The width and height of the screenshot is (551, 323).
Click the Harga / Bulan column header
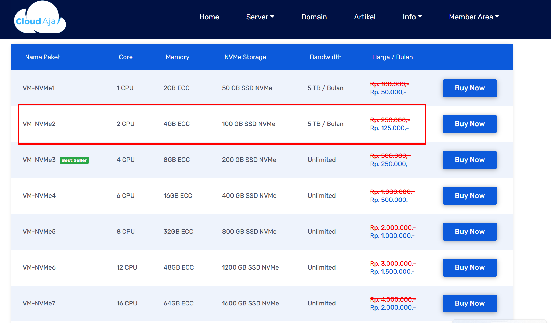(392, 57)
